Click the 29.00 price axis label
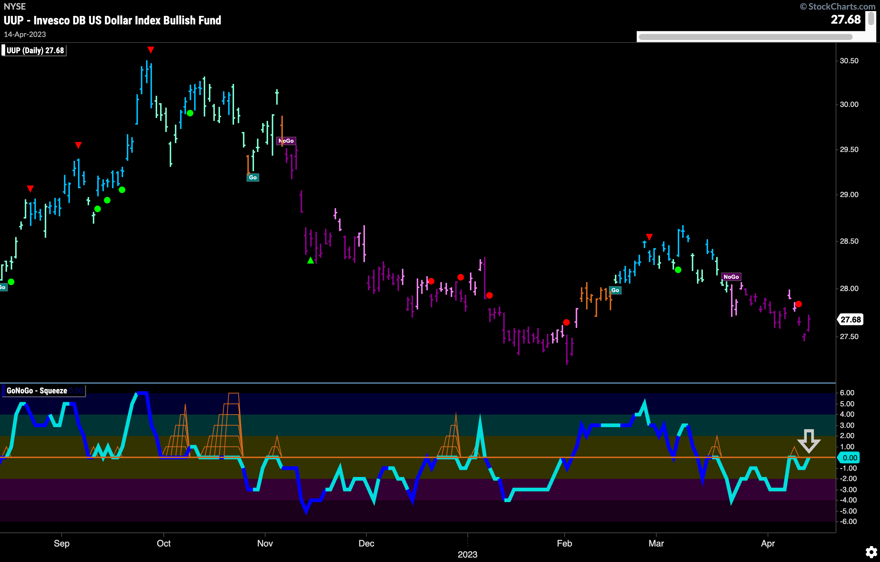 (849, 194)
